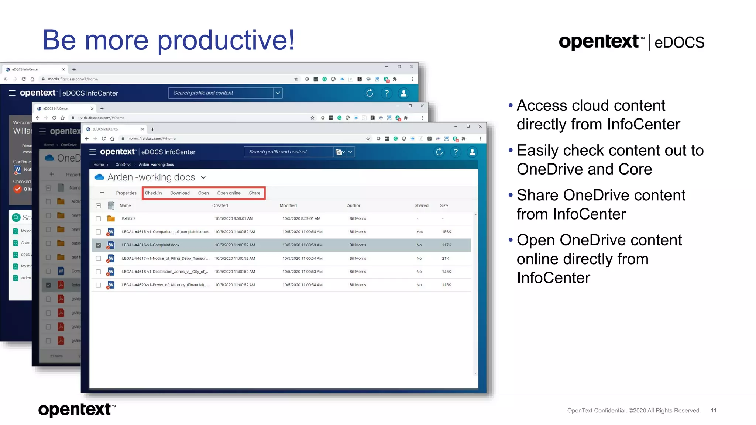The width and height of the screenshot is (756, 425).
Task: Uncheck the LEGAL-#4616 Complaint.docx checkbox
Action: [x=99, y=245]
